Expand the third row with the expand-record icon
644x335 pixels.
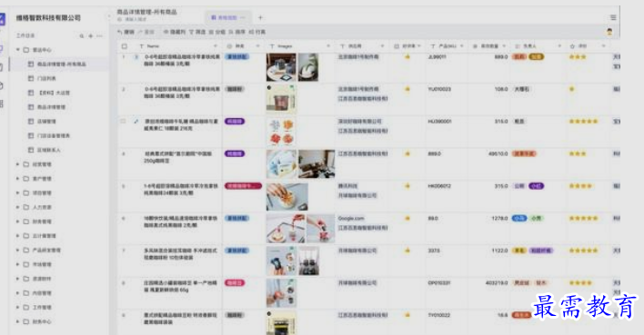click(x=136, y=122)
